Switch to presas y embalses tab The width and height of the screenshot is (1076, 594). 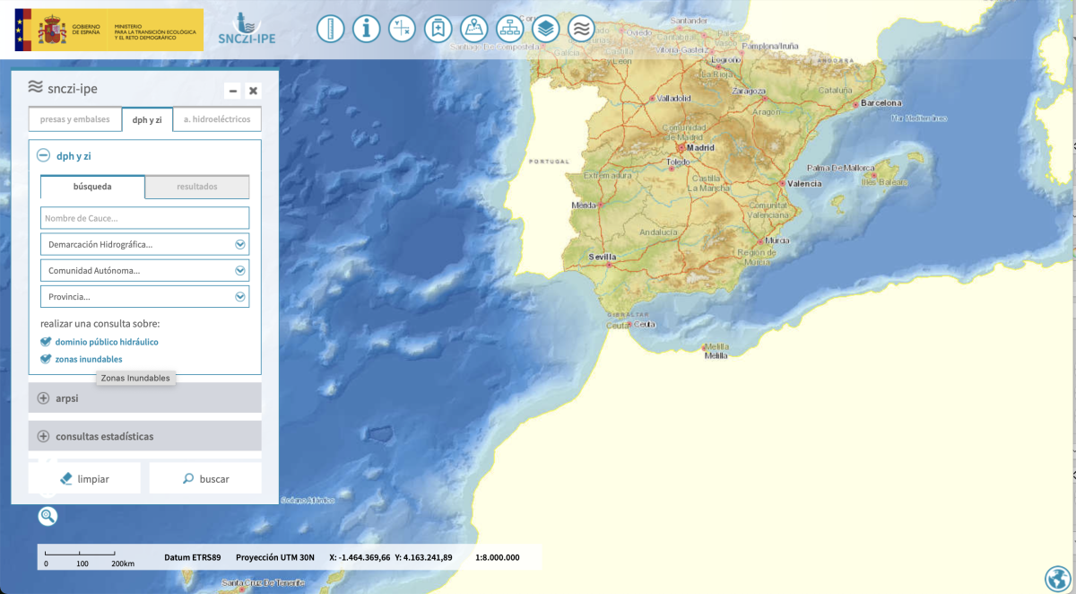(x=74, y=119)
